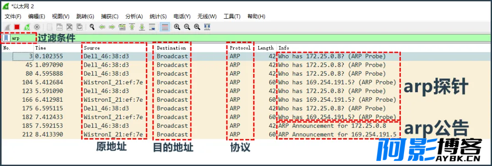The height and width of the screenshot is (166, 492).
Task: Toggle packet list colorization button
Action: [165, 27]
